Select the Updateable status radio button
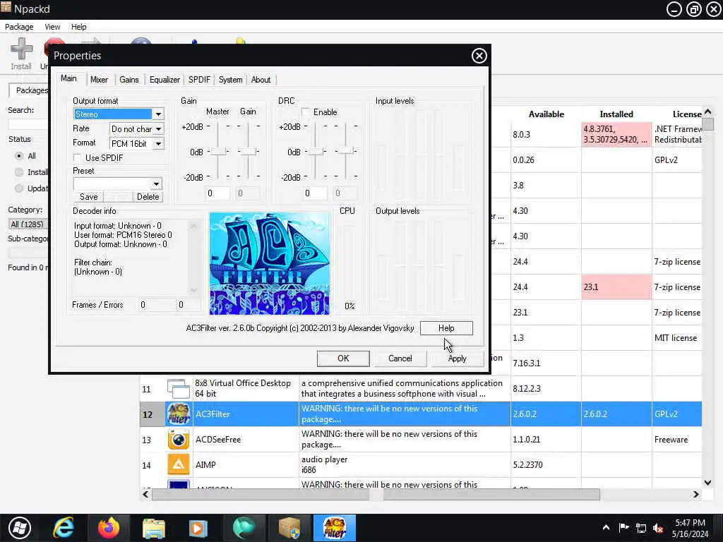 tap(19, 188)
